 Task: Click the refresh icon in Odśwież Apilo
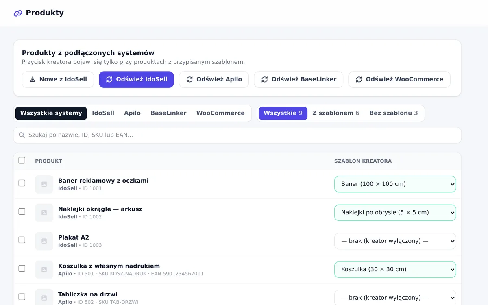click(190, 80)
